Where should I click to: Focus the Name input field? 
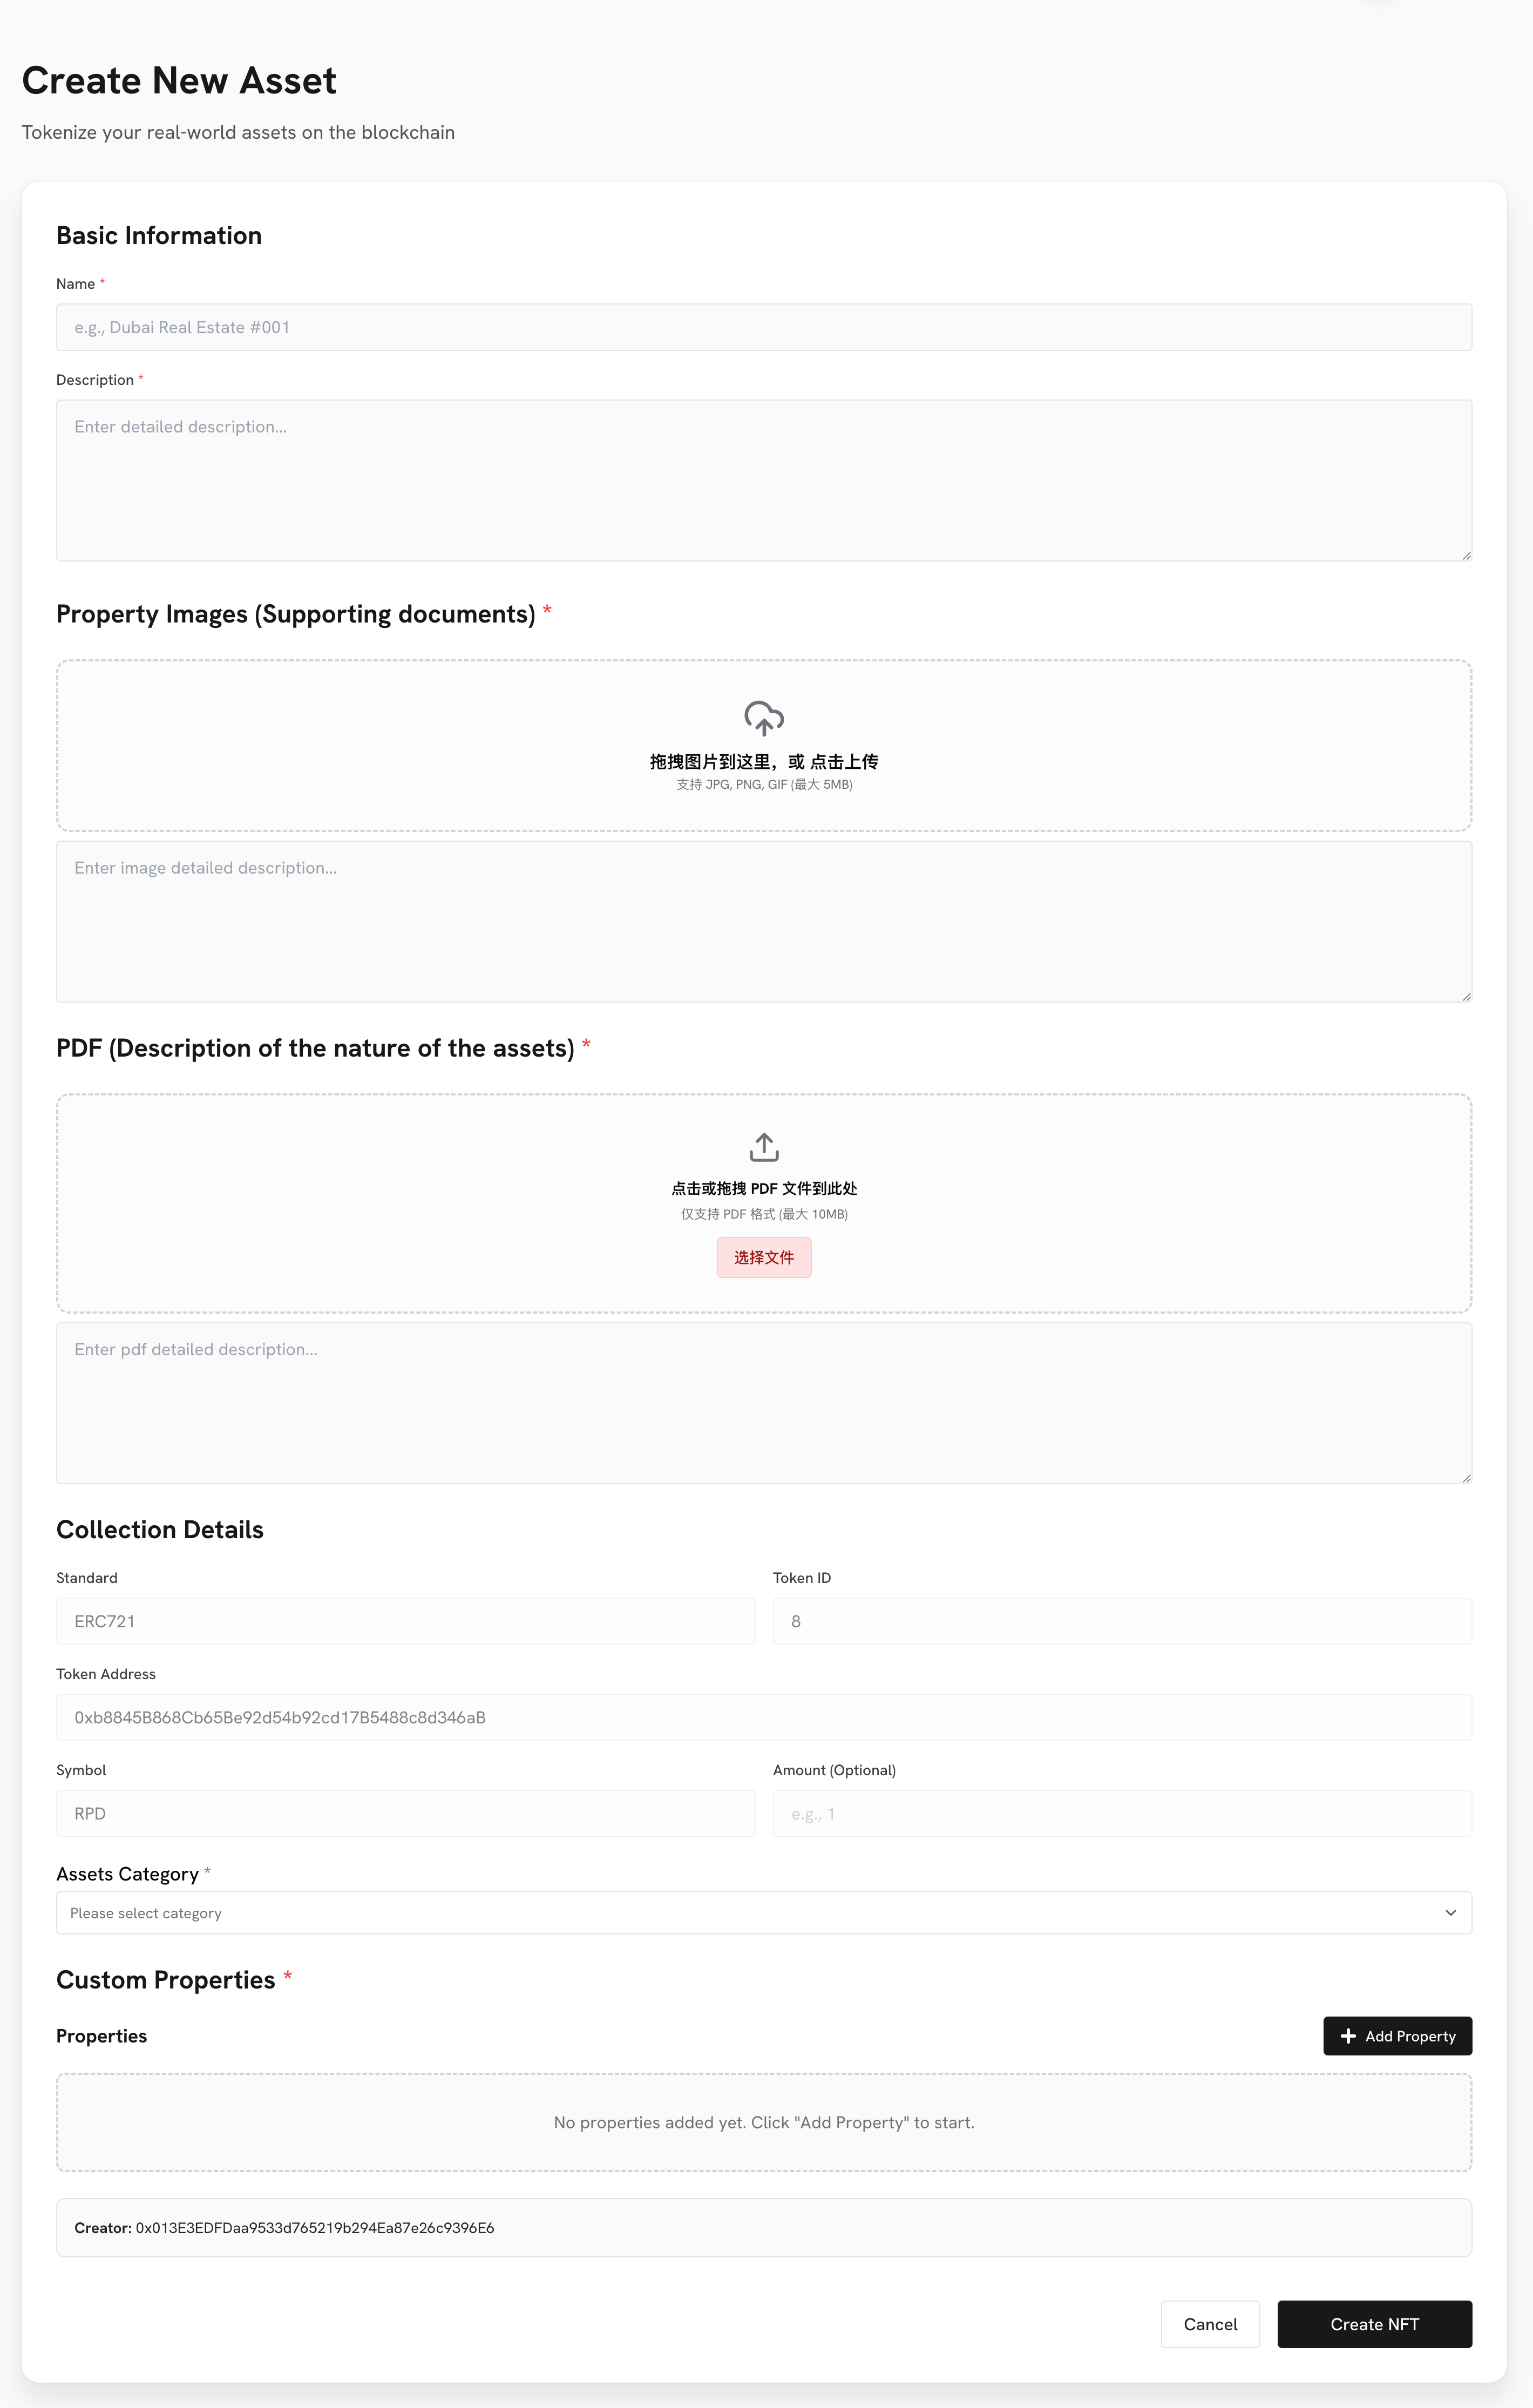pos(763,327)
